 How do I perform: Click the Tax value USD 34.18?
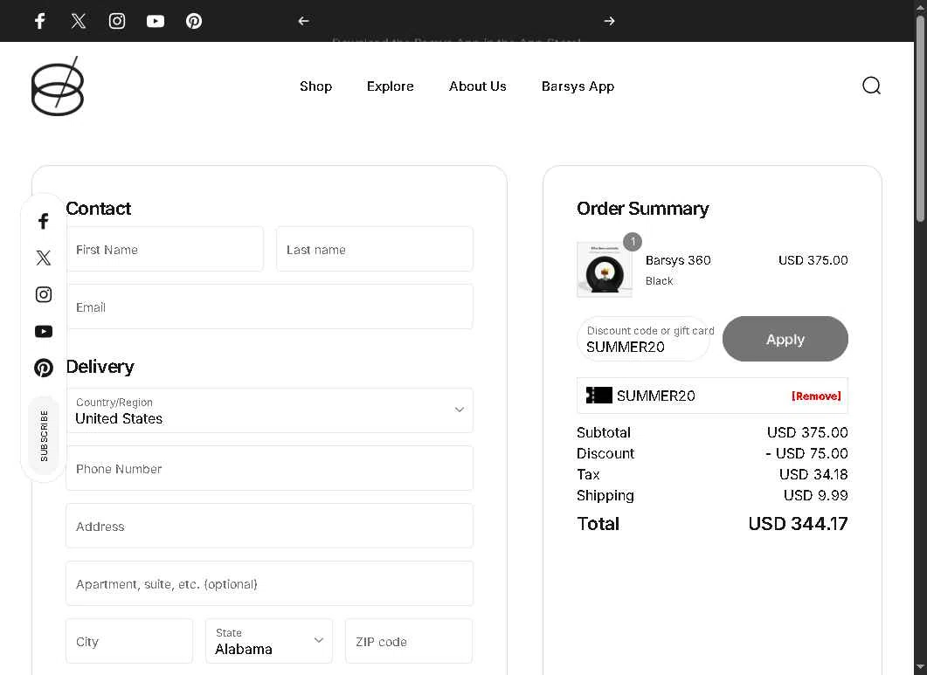(813, 474)
